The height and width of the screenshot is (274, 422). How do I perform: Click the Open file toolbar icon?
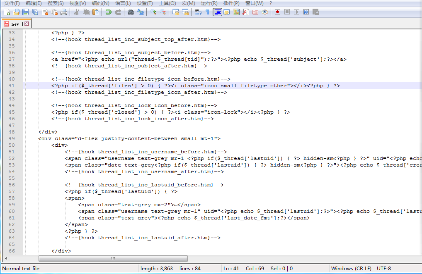pyautogui.click(x=16, y=12)
